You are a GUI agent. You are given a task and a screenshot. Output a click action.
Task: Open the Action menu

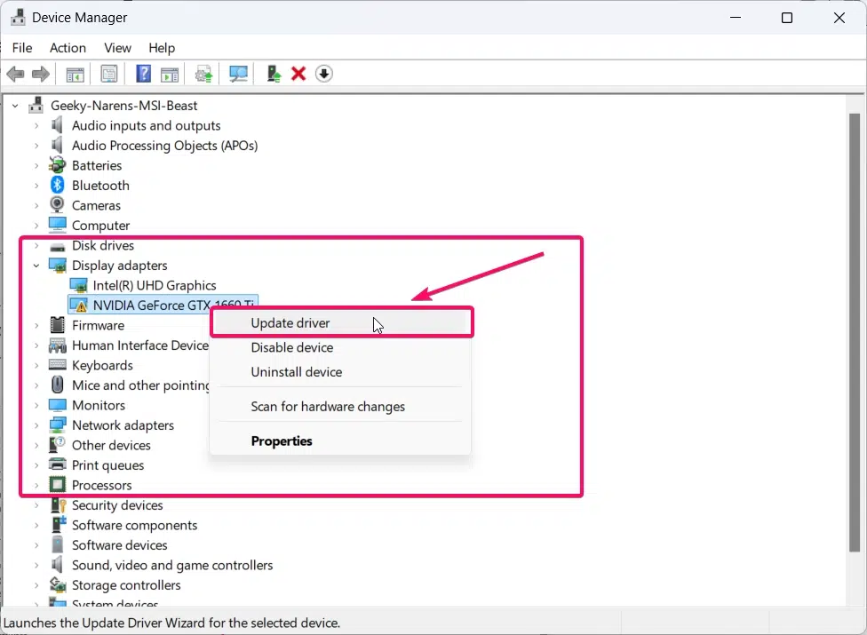point(68,48)
